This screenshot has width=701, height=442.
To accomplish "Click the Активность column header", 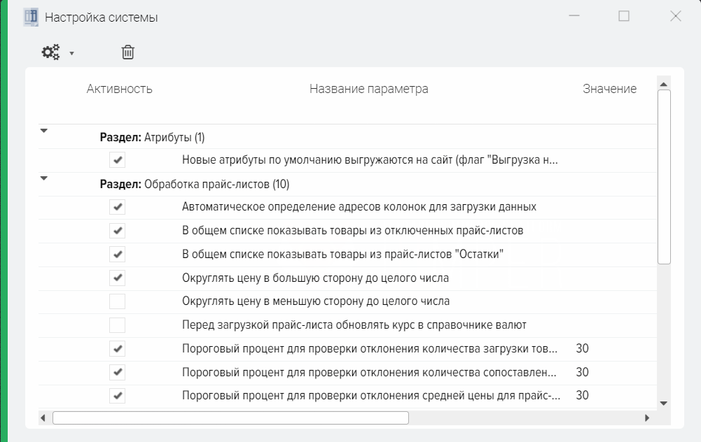I will click(119, 89).
